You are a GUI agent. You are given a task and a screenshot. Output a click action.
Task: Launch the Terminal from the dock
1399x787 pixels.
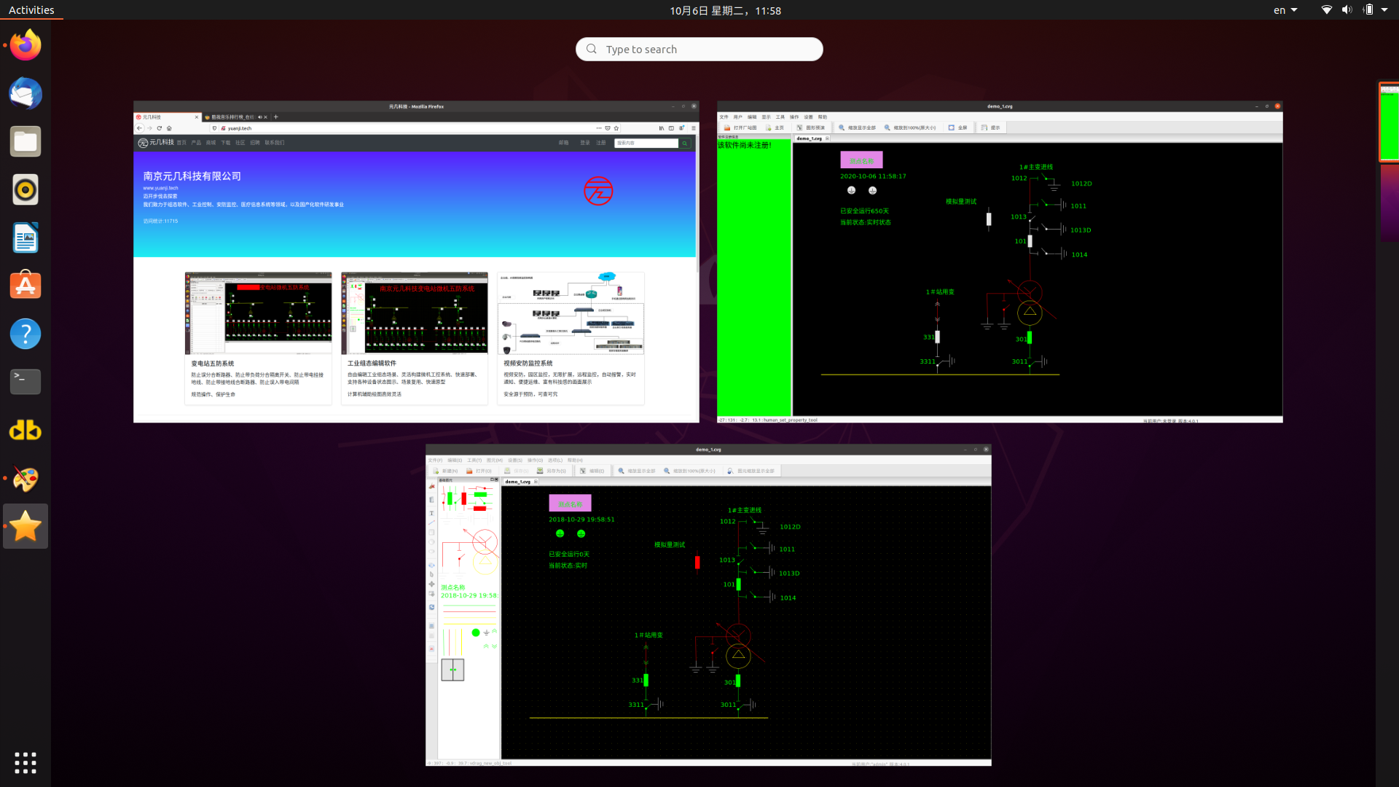pyautogui.click(x=26, y=382)
